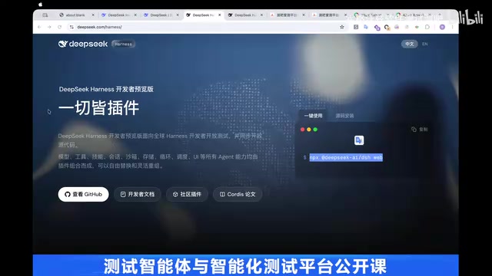This screenshot has height=276, width=492.
Task: Click the yellow dot in terminal window
Action: pos(309,130)
